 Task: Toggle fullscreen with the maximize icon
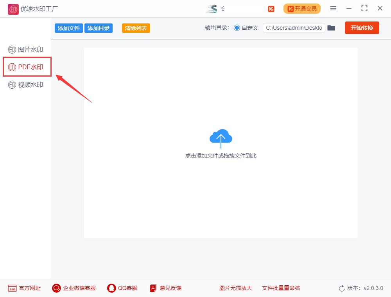[x=364, y=9]
